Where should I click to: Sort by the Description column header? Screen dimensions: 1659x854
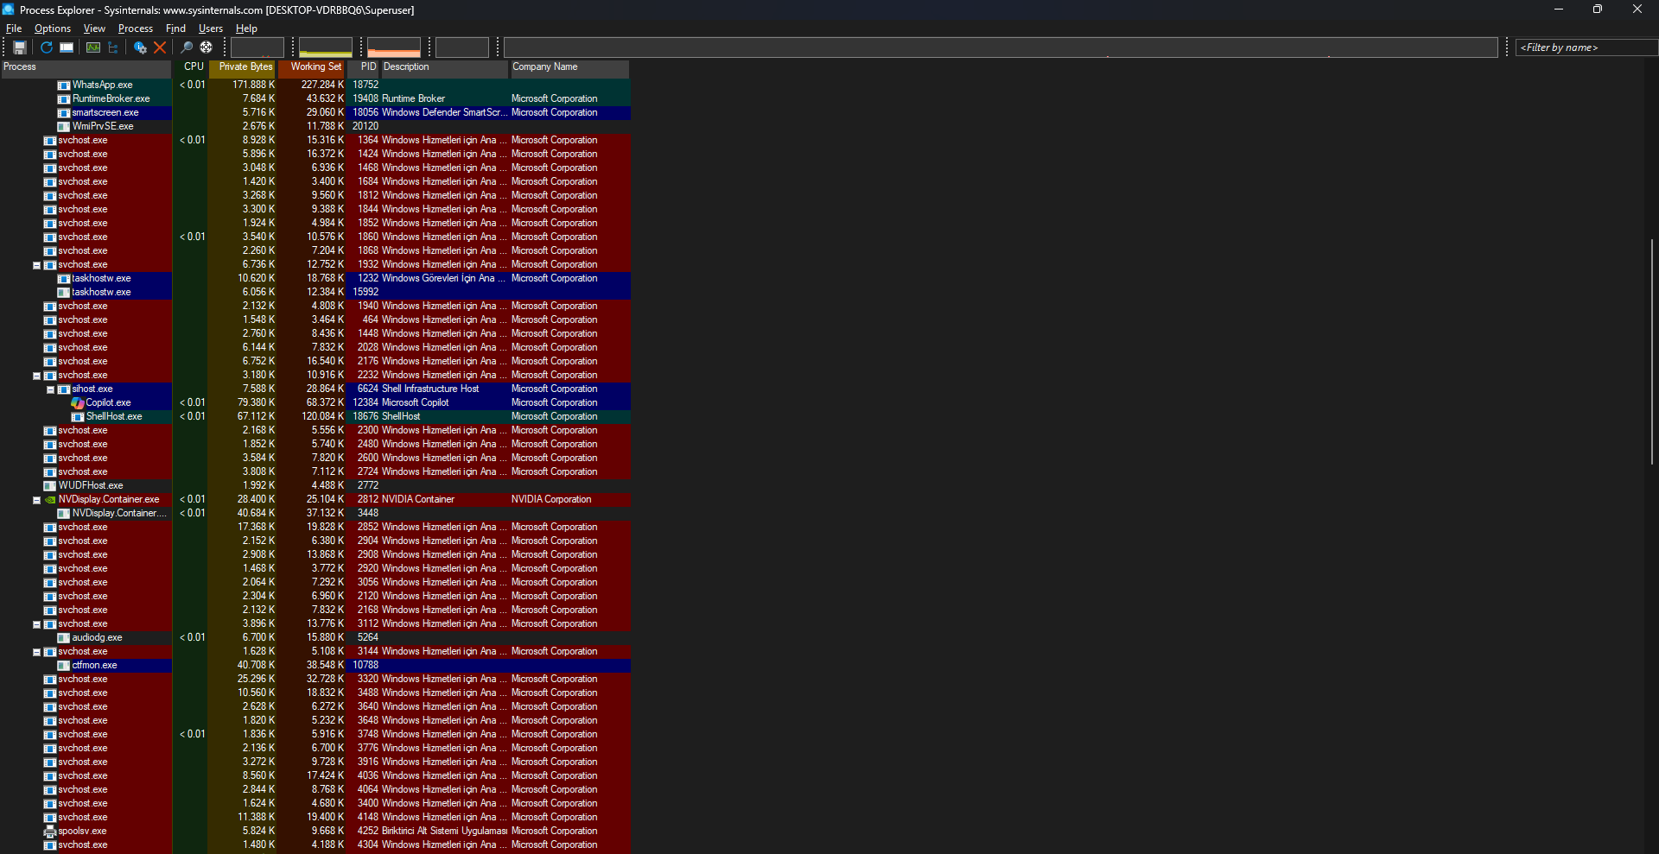[x=445, y=67]
